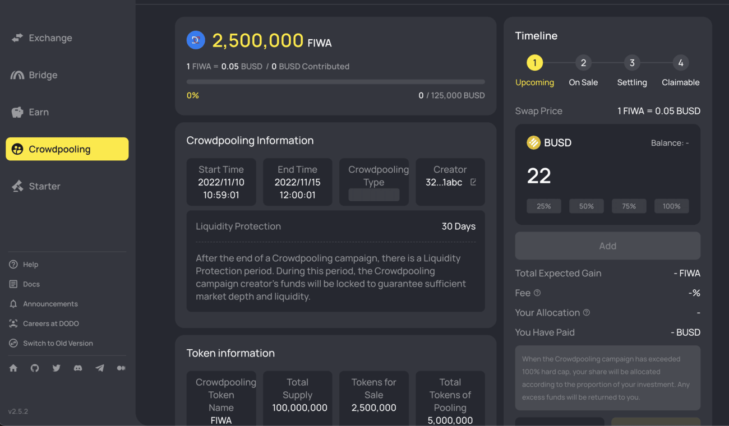Open the Discord community icon
729x426 pixels.
point(78,368)
